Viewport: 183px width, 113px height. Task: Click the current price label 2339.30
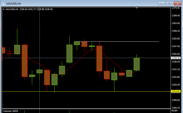coord(176,58)
